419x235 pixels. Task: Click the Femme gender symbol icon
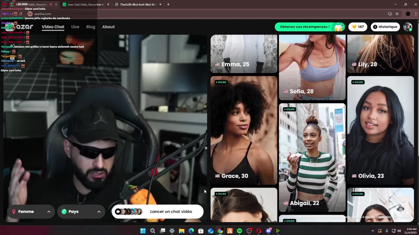(14, 211)
